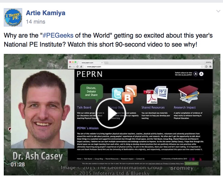The height and width of the screenshot is (176, 223).
Task: Open the 14 mins timestamp
Action: pyautogui.click(x=36, y=22)
